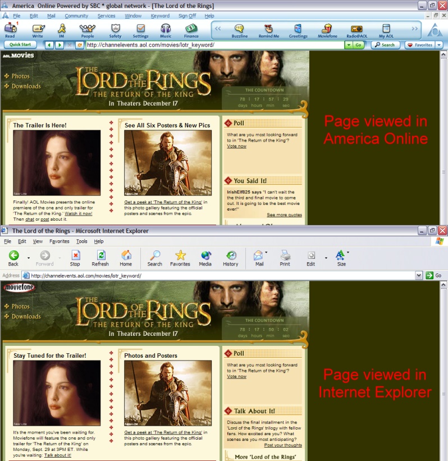The width and height of the screenshot is (448, 461).
Task: Open the AOL Radio@AOL icon
Action: [356, 29]
